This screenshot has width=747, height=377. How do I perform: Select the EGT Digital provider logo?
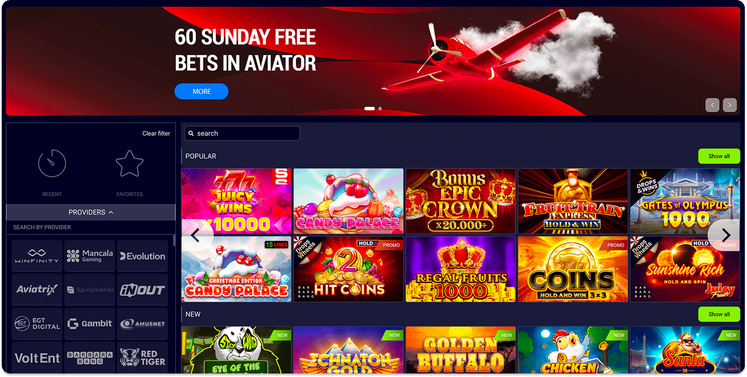click(x=37, y=324)
